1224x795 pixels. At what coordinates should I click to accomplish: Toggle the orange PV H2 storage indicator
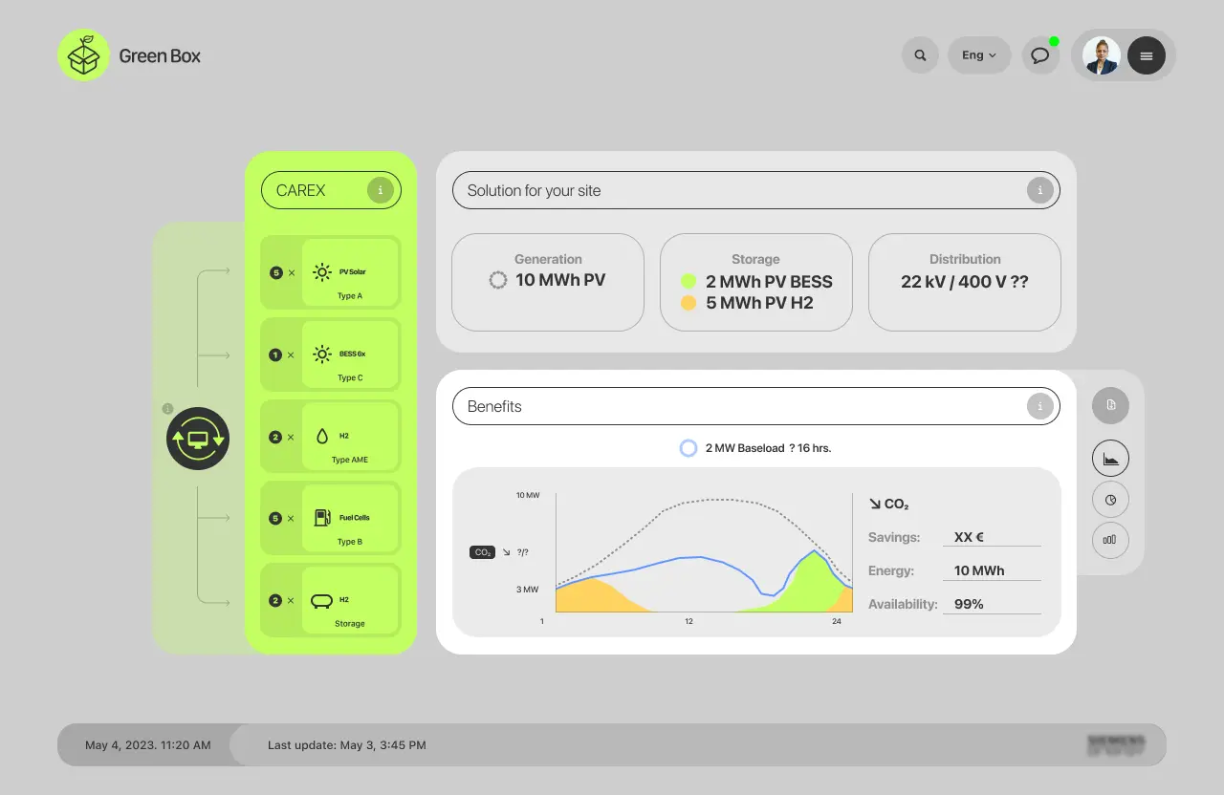tap(688, 303)
